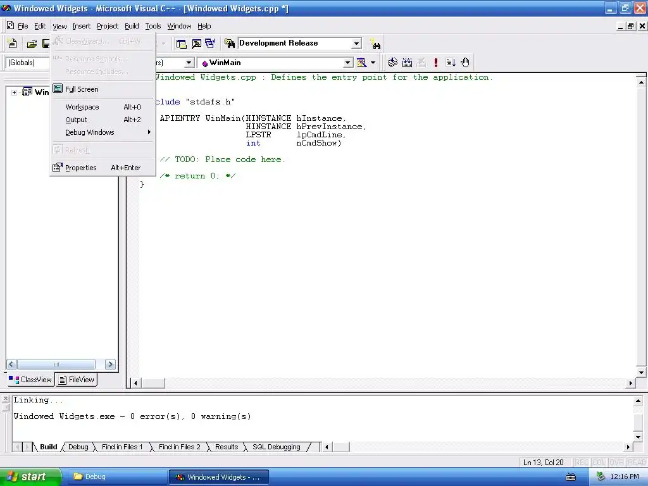The width and height of the screenshot is (648, 486).
Task: Expand the Windowed Widgets tree node
Action: pos(14,92)
